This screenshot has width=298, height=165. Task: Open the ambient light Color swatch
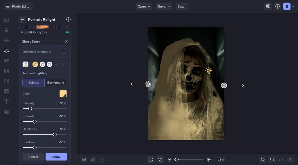pyautogui.click(x=63, y=94)
